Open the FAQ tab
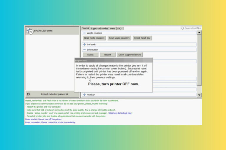The width and height of the screenshot is (226, 150). pos(119,28)
